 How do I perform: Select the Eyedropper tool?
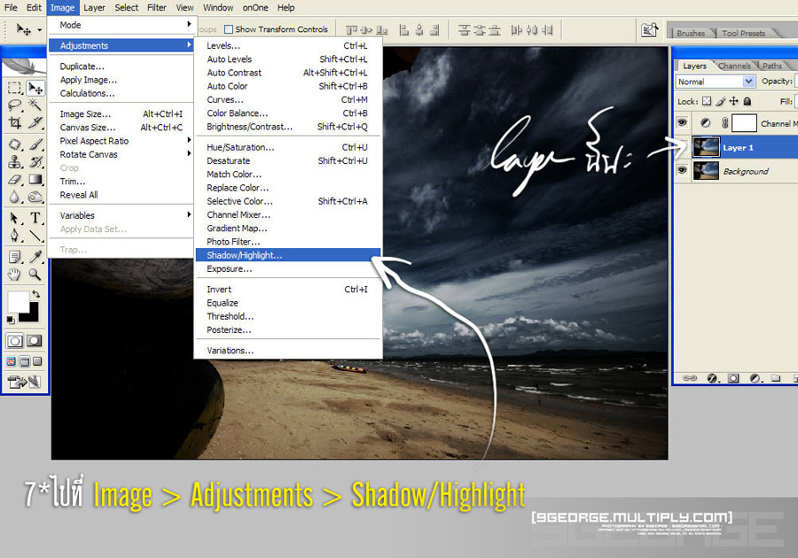coord(35,257)
